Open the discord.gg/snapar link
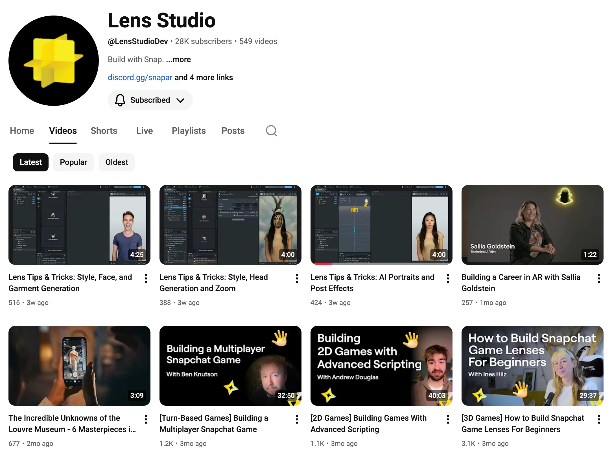Image resolution: width=612 pixels, height=458 pixels. [140, 78]
